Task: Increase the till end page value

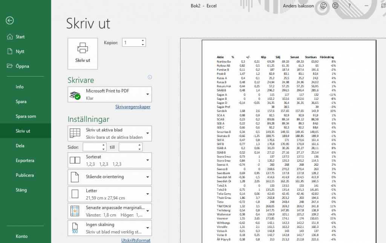Action: pos(139,145)
